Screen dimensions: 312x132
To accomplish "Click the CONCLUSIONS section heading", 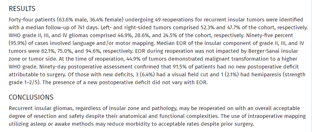I will click(31, 97).
